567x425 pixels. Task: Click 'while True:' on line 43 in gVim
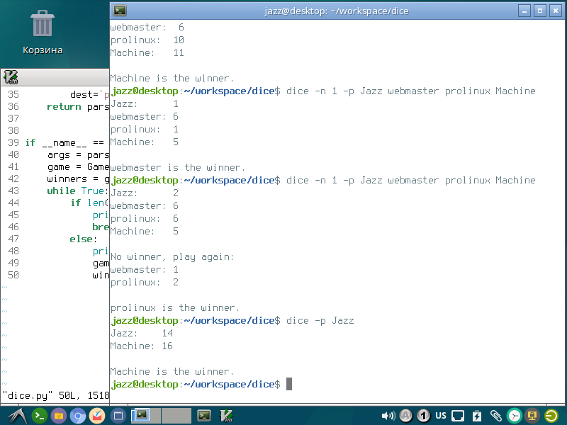coord(77,191)
